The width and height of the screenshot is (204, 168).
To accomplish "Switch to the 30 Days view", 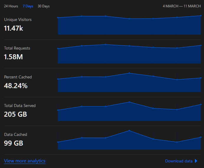I will [x=44, y=6].
